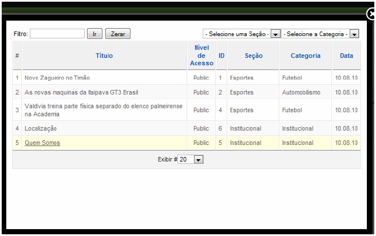The height and width of the screenshot is (236, 376).
Task: Sort the table by Título column
Action: (104, 56)
